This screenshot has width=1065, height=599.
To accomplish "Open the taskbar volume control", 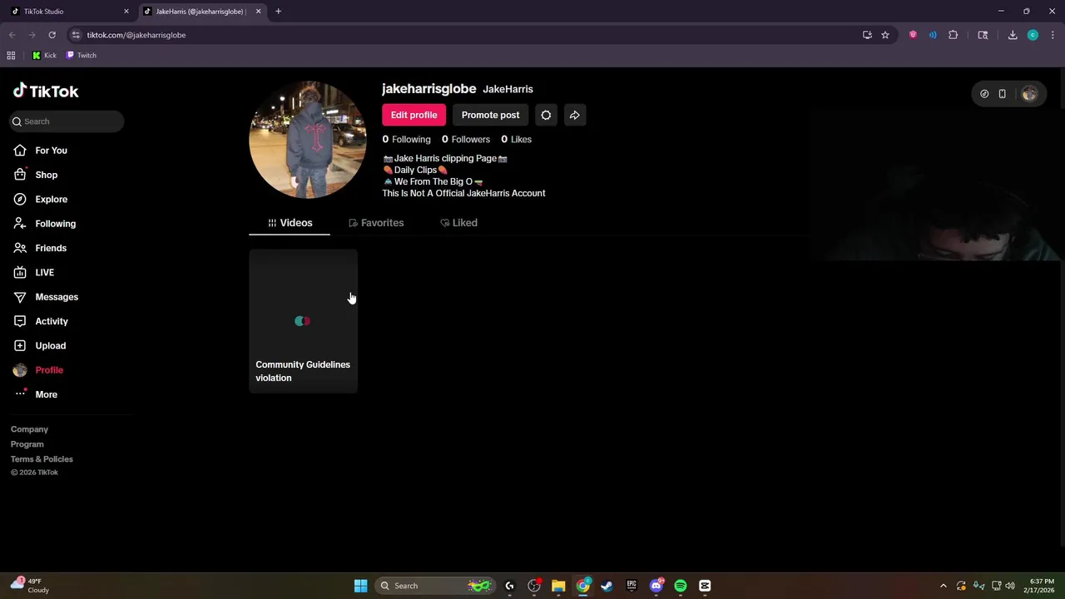I will pos(1010,586).
